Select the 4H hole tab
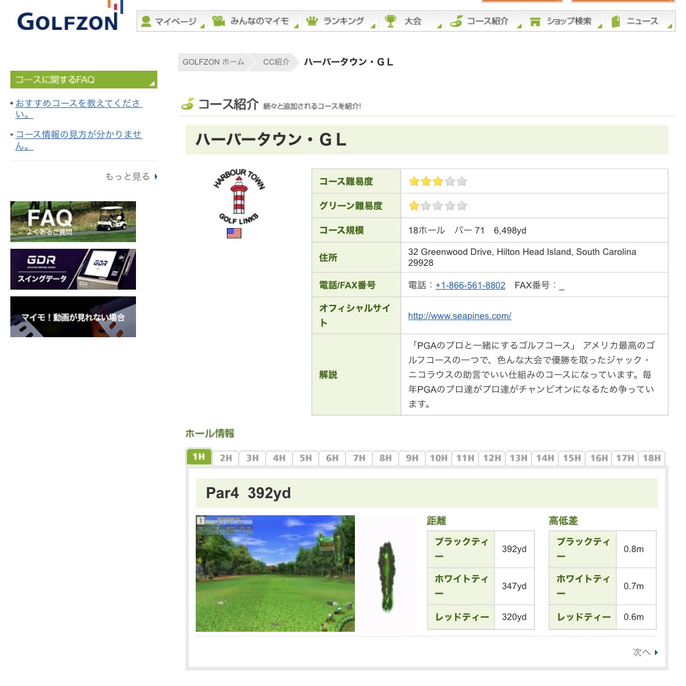Screen dimensions: 686x686 [x=279, y=457]
